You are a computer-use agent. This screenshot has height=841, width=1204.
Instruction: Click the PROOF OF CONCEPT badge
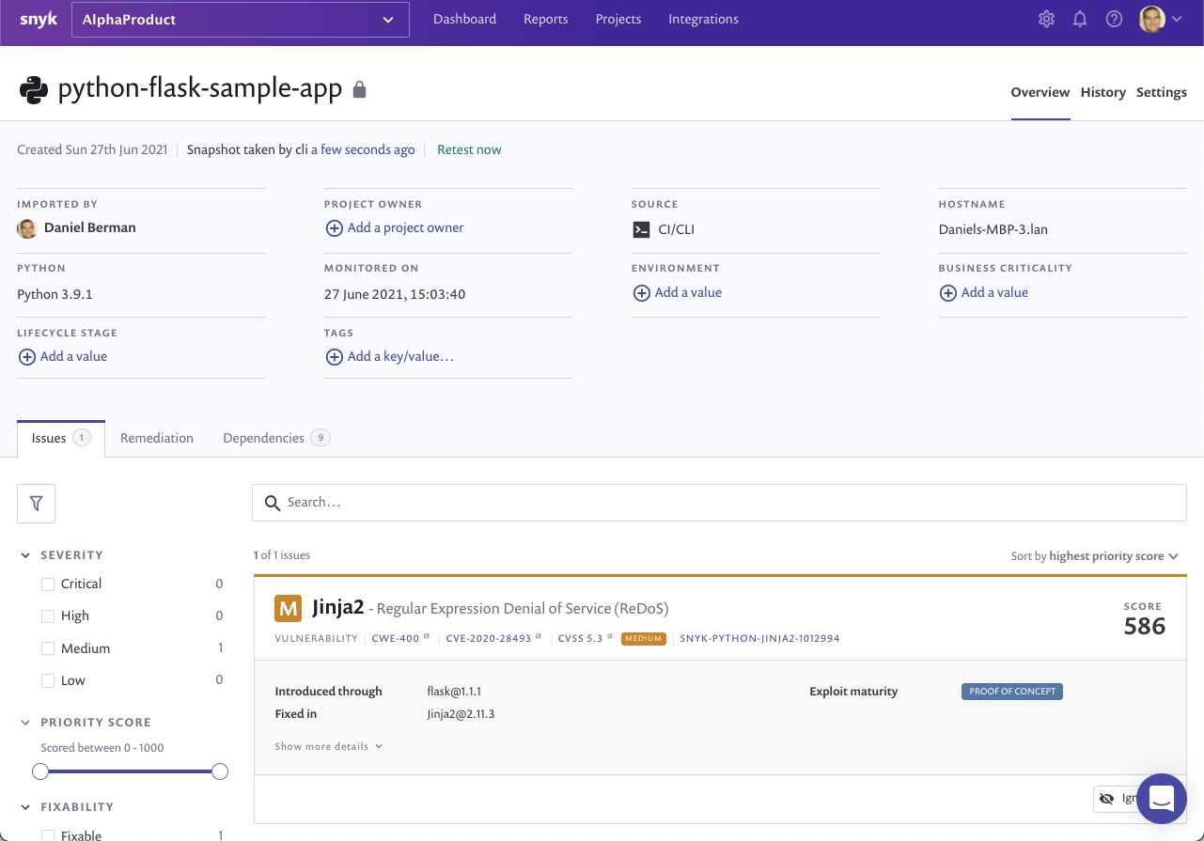[1011, 692]
